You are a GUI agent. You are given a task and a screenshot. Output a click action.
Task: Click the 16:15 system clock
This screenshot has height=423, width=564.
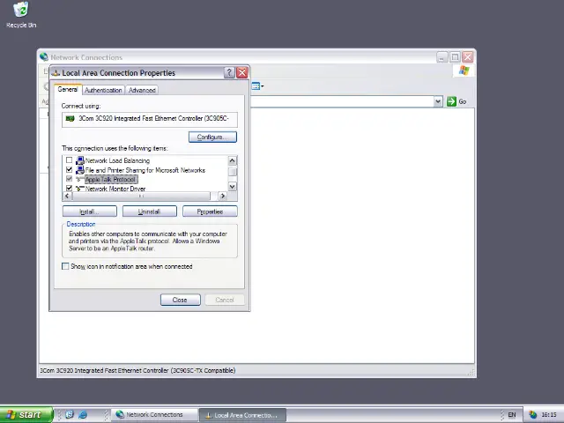549,415
